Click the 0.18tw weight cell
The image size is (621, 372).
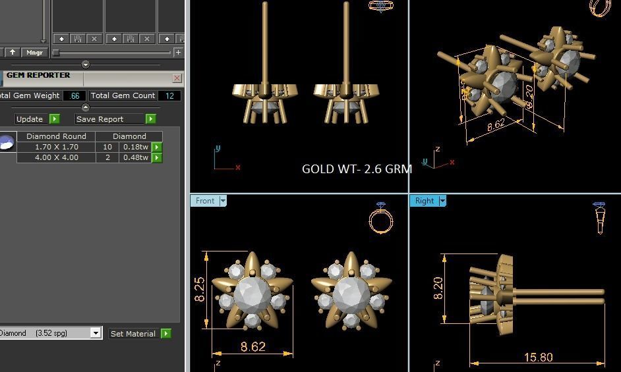tap(135, 147)
